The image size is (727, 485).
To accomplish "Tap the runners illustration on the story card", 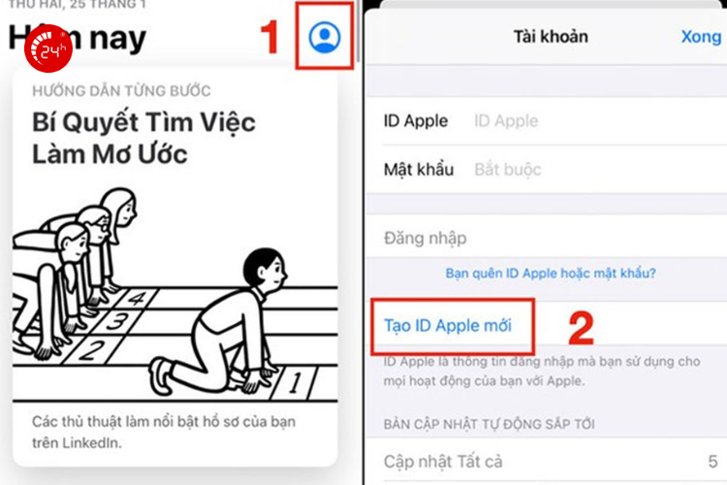I will click(x=174, y=294).
